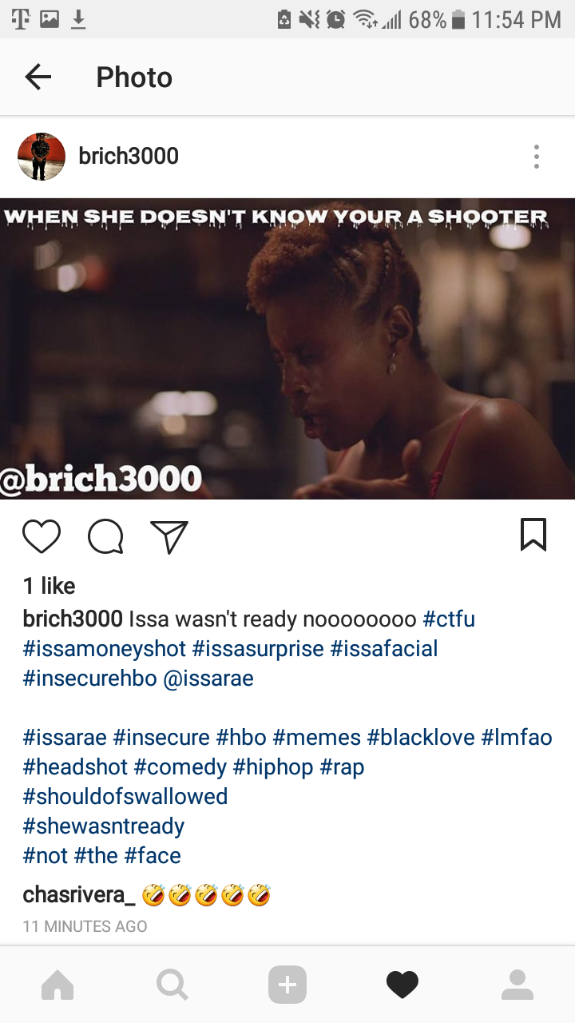The width and height of the screenshot is (575, 1023).
Task: Open the @issarae mention
Action: point(208,679)
